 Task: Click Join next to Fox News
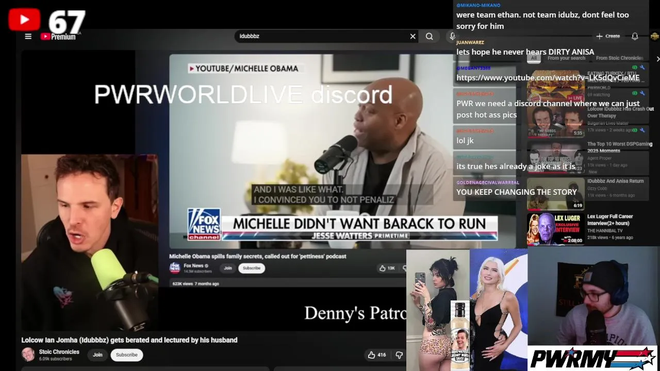(228, 268)
